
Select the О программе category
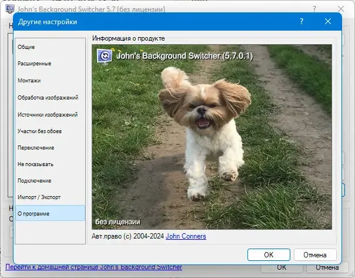(x=50, y=213)
